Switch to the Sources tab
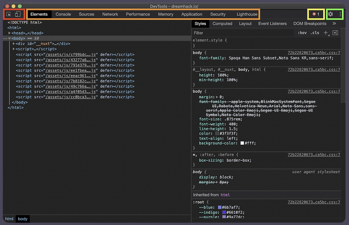 pos(87,14)
